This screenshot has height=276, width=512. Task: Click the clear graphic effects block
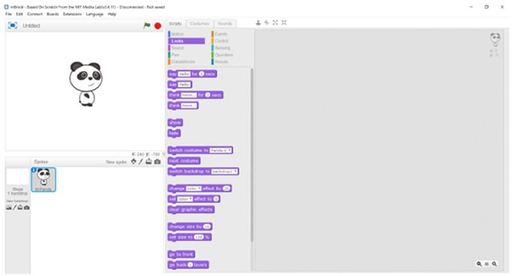click(x=191, y=209)
